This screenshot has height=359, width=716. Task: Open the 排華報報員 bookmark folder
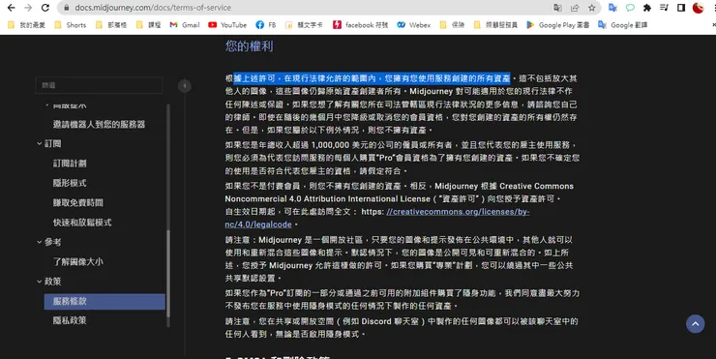[x=495, y=25]
